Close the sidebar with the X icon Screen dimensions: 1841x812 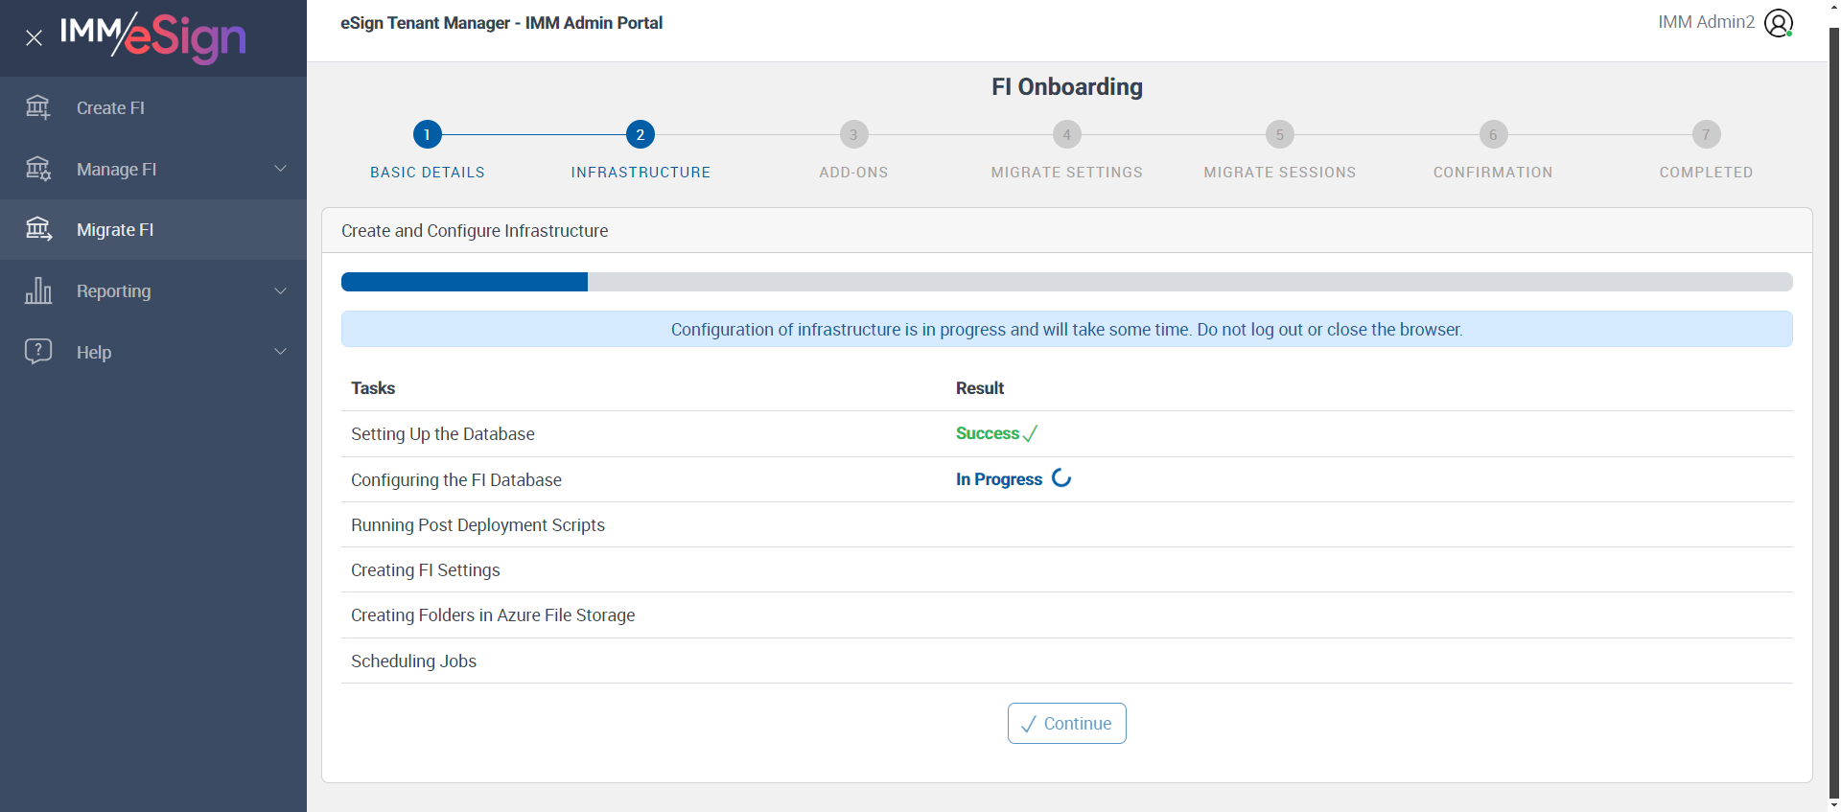click(35, 38)
